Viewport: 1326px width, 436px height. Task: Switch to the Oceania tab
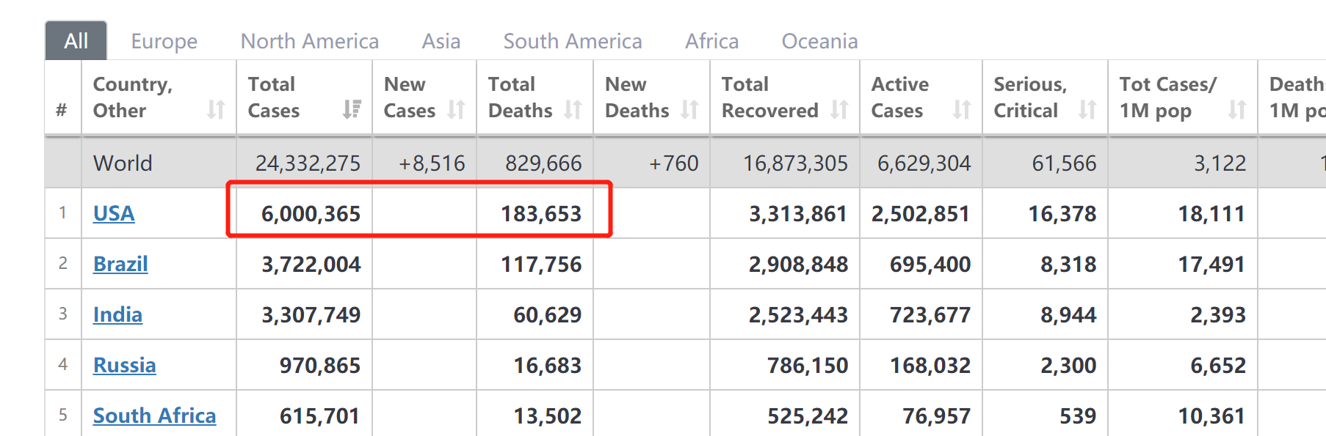pyautogui.click(x=820, y=41)
